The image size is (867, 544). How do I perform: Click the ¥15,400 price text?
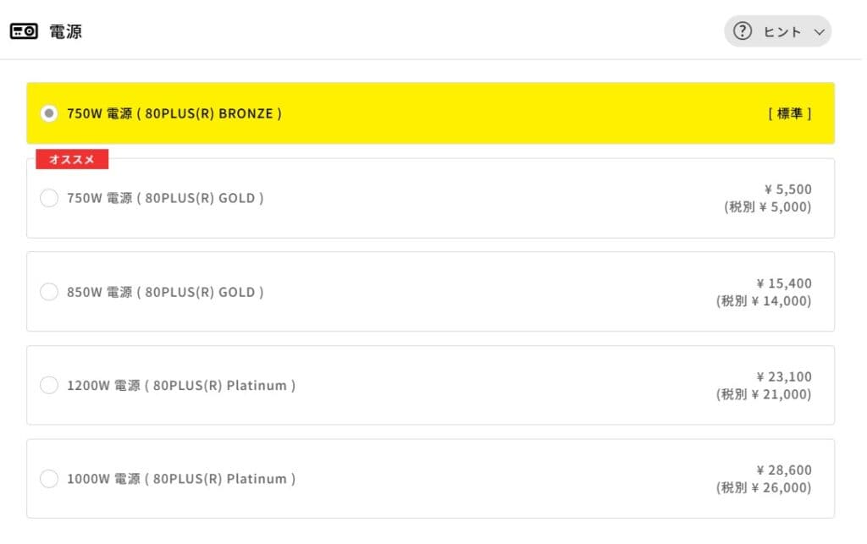pyautogui.click(x=783, y=283)
